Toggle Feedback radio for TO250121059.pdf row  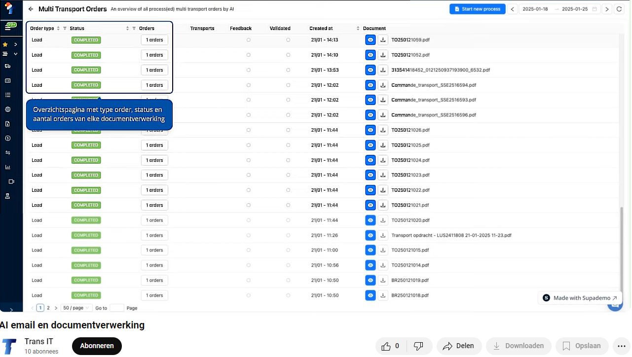[x=248, y=40]
